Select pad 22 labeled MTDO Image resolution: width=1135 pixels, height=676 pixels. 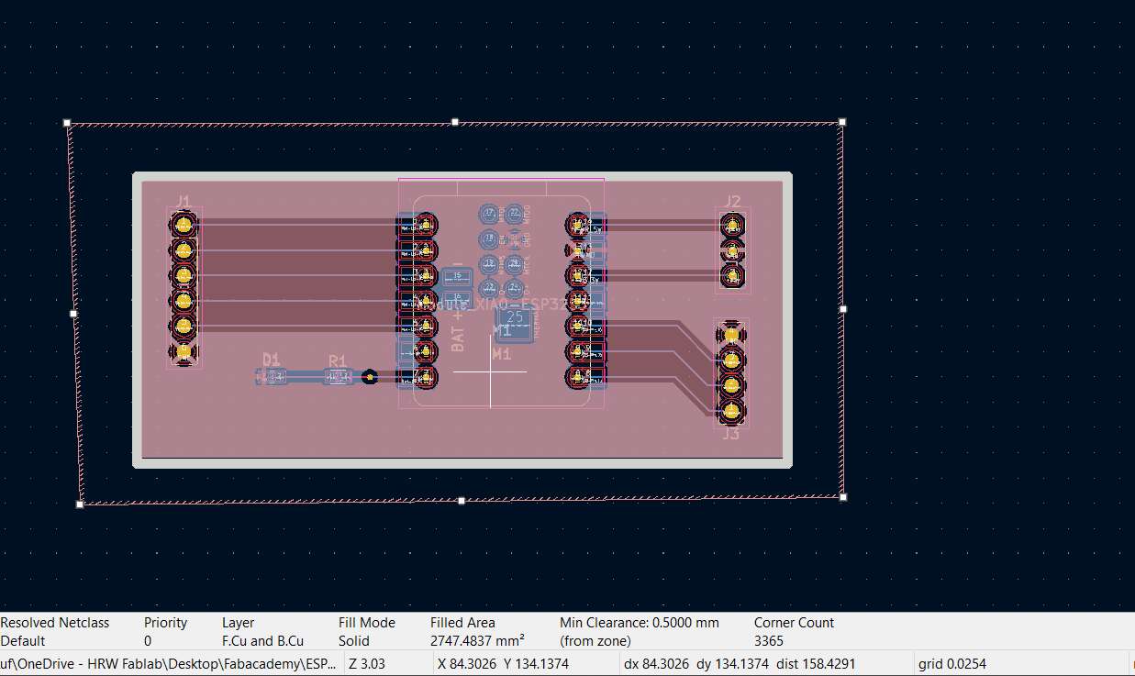click(513, 213)
